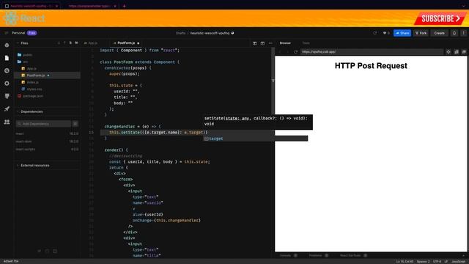Click the UTF-8 encoding status entry
This screenshot has width=469, height=264.
[437, 262]
